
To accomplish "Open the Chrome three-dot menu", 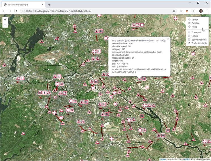I will coord(207,11).
